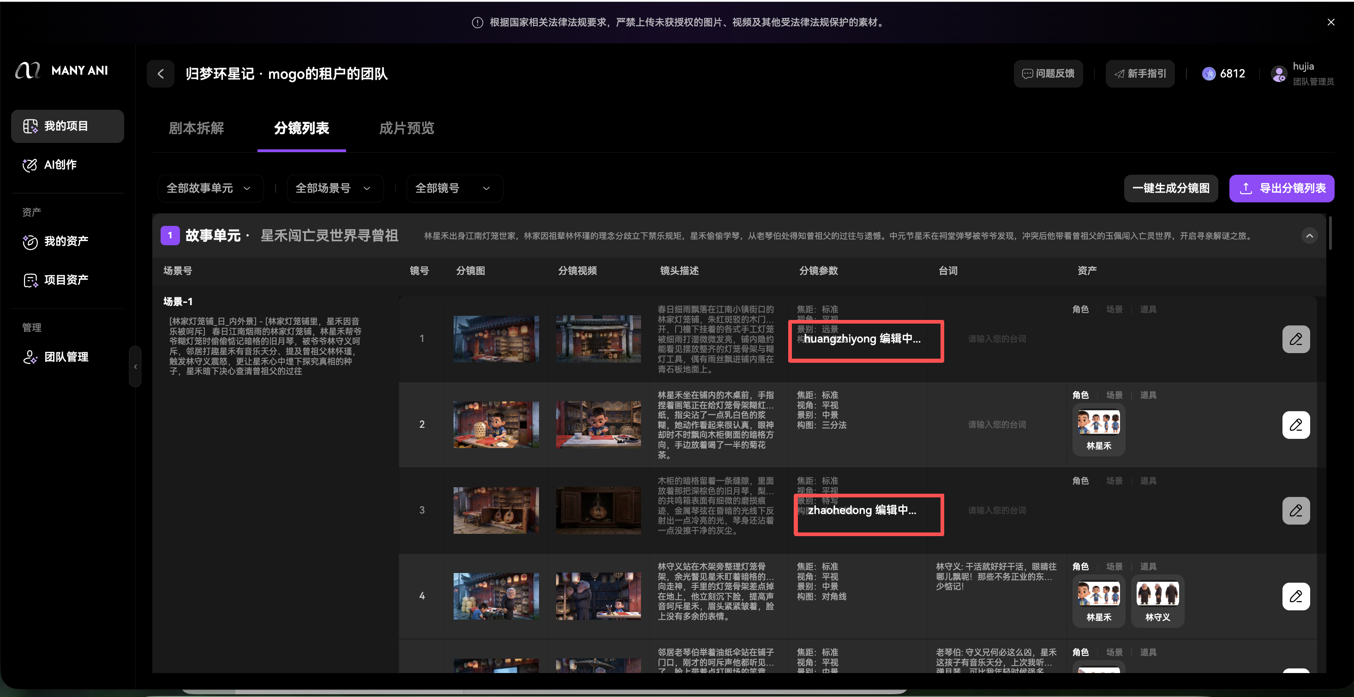Click the 导出分镜列表 export button

1282,188
